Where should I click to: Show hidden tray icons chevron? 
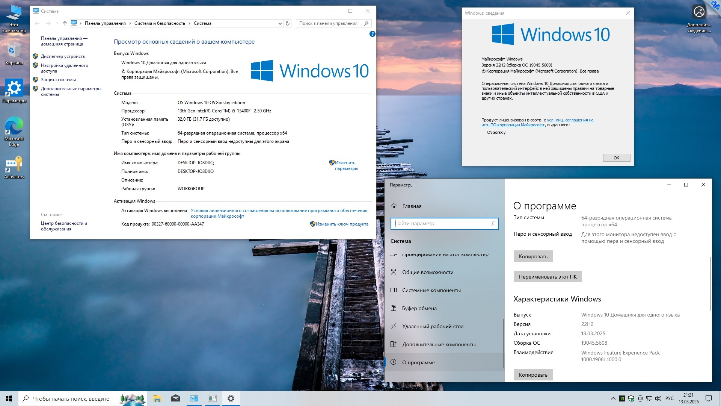click(613, 398)
